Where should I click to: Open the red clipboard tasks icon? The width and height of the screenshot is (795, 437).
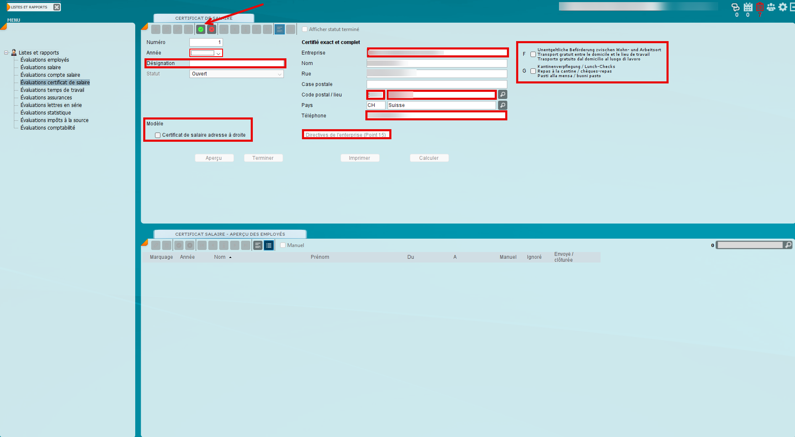(760, 7)
